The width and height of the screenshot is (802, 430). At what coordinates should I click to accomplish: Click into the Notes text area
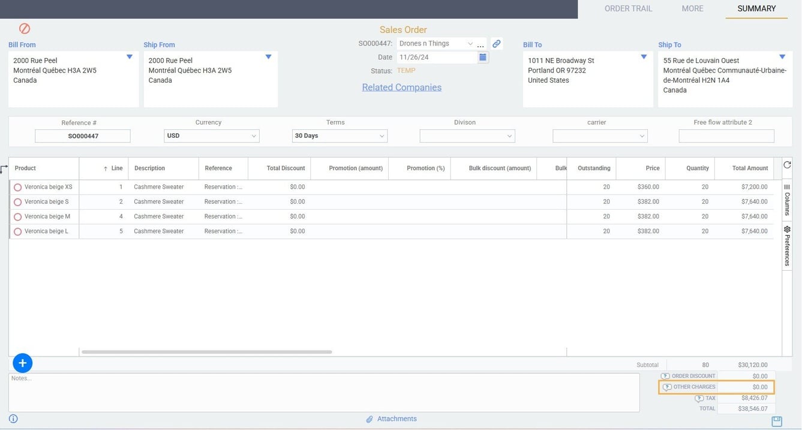pyautogui.click(x=324, y=393)
